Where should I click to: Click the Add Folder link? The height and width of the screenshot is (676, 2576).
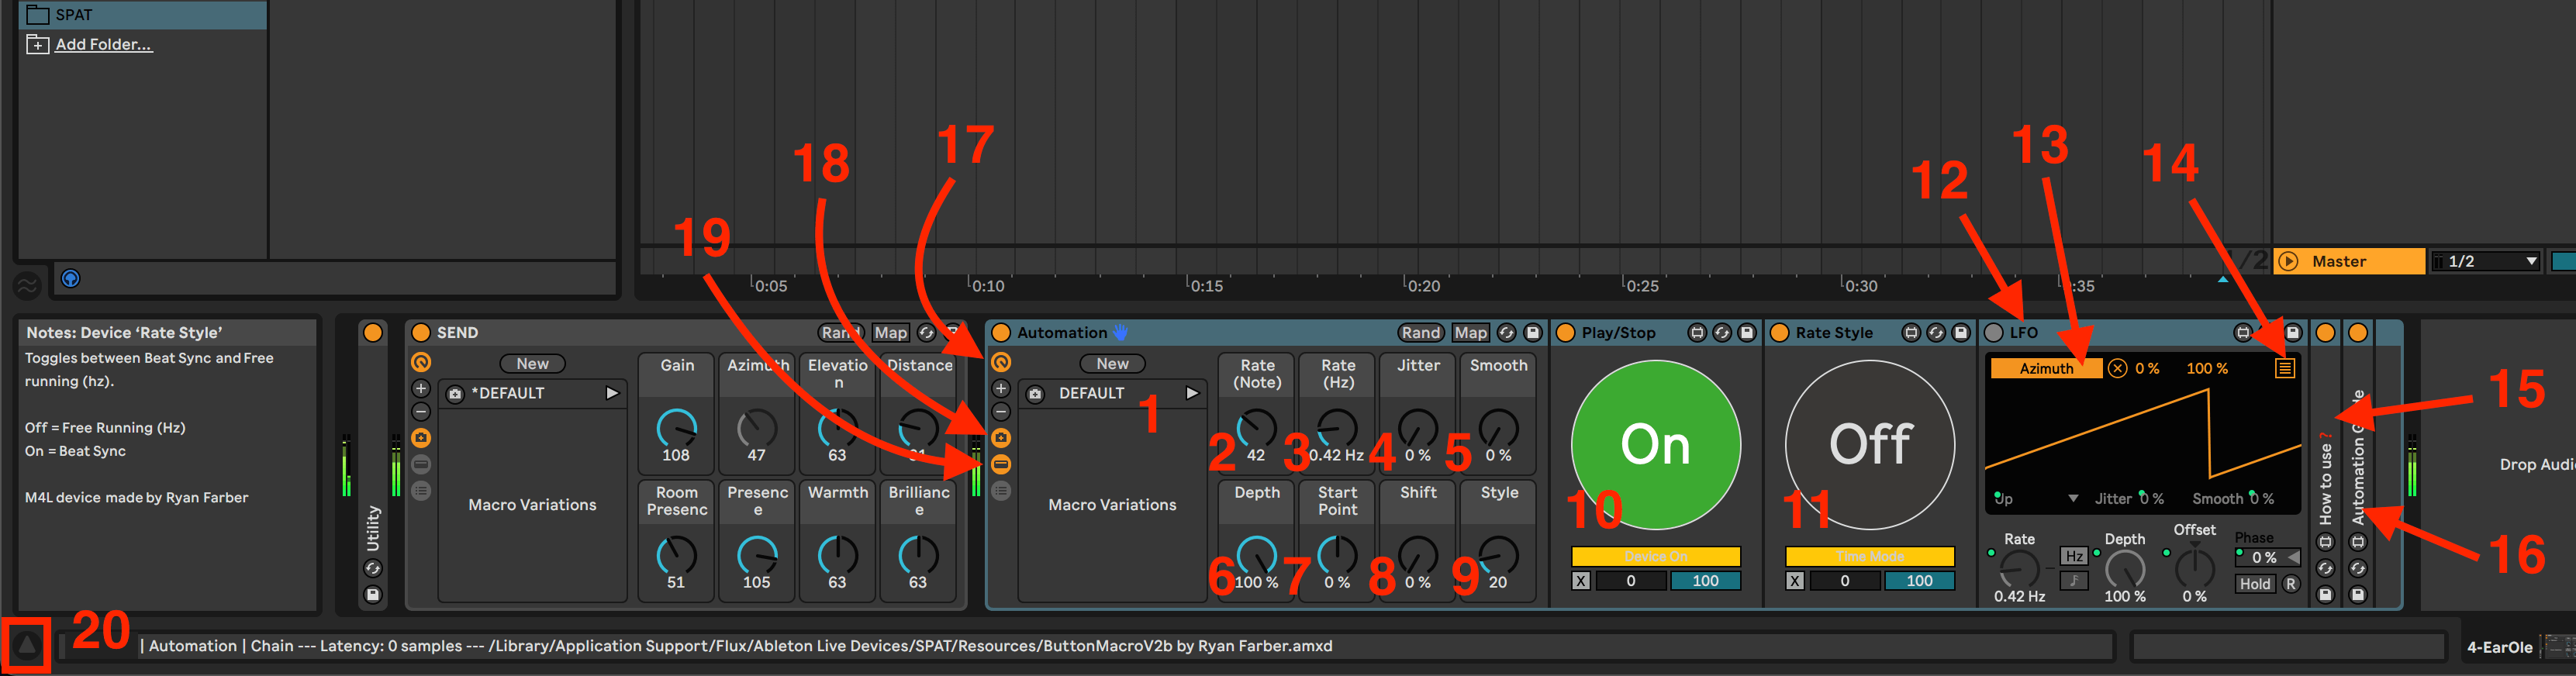103,44
